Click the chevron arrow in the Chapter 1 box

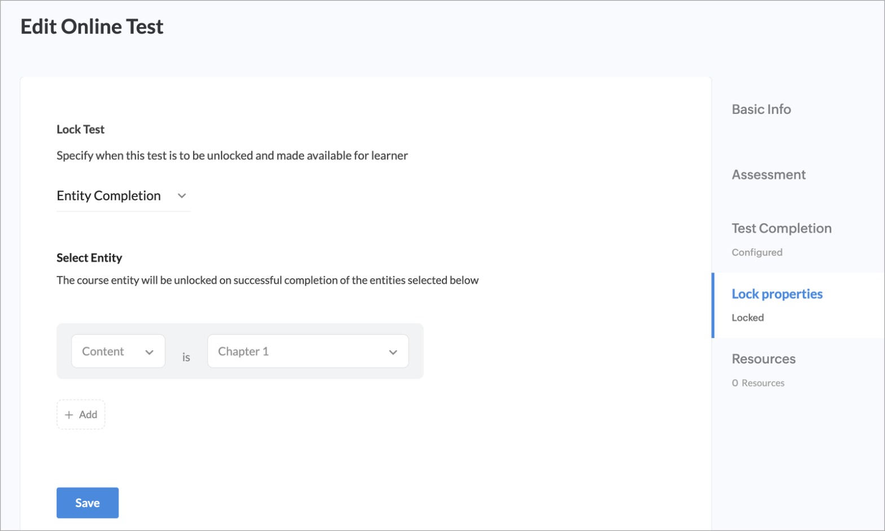pyautogui.click(x=393, y=352)
